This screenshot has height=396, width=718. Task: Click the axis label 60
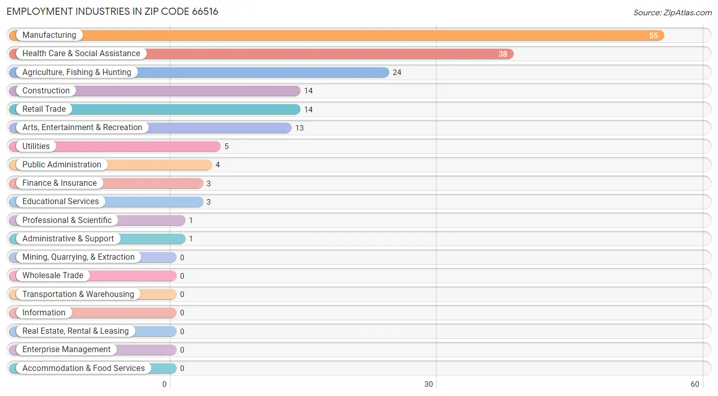click(x=695, y=384)
